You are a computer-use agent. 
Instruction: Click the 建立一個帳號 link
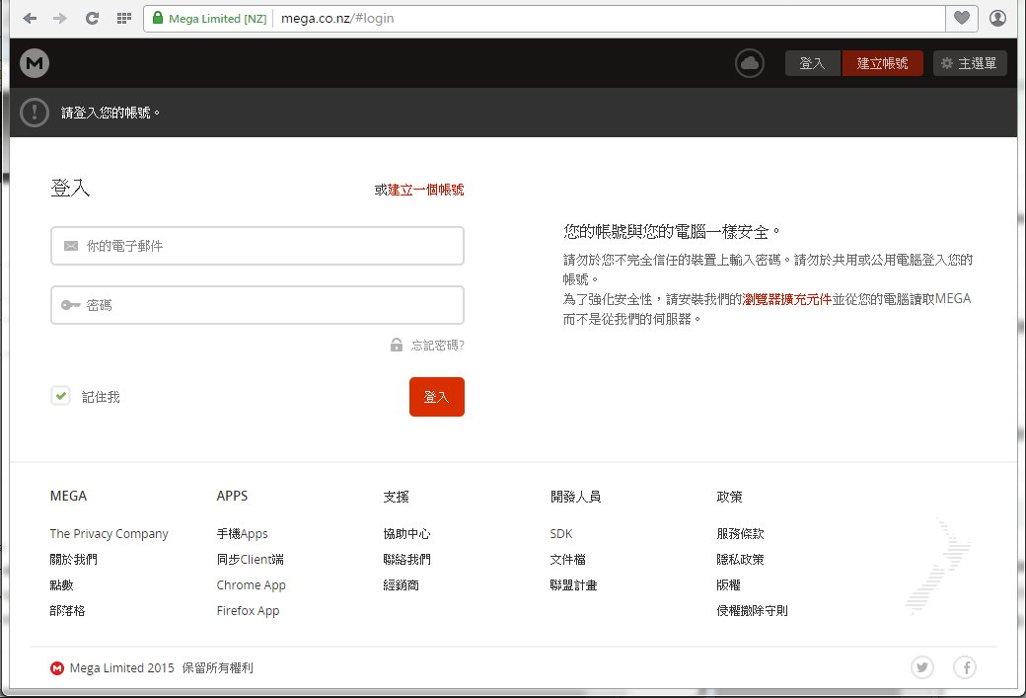point(426,190)
